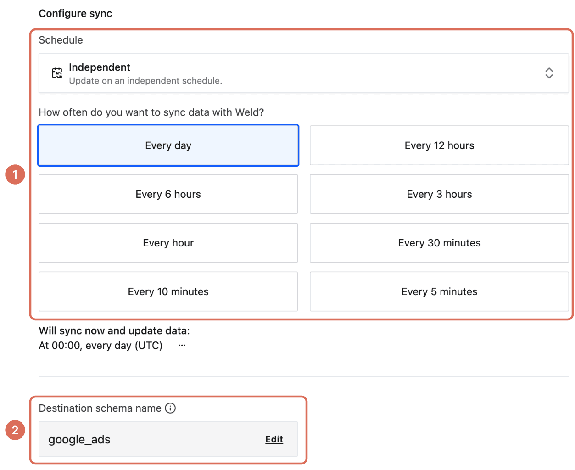Click the 'Update on an independent schedule.' description
575x470 pixels.
click(x=145, y=81)
